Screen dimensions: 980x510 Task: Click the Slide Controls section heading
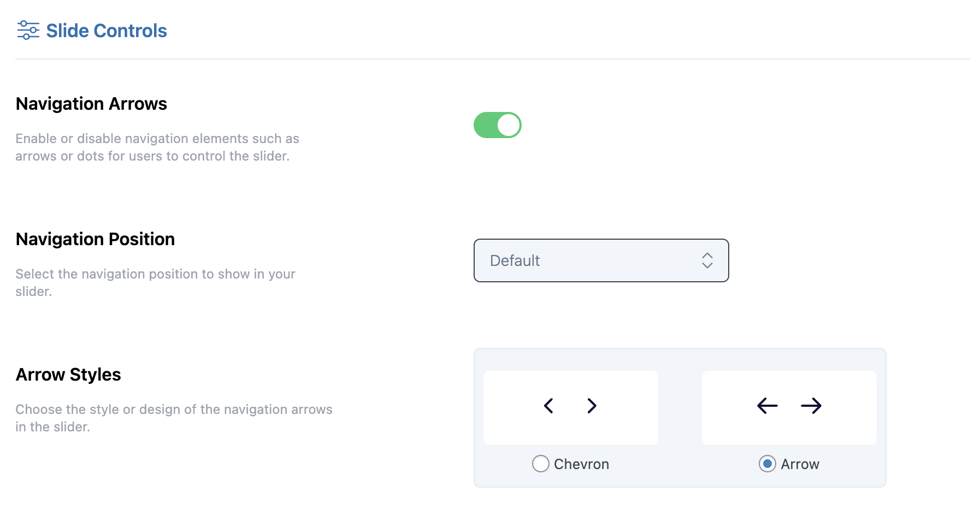coord(107,31)
